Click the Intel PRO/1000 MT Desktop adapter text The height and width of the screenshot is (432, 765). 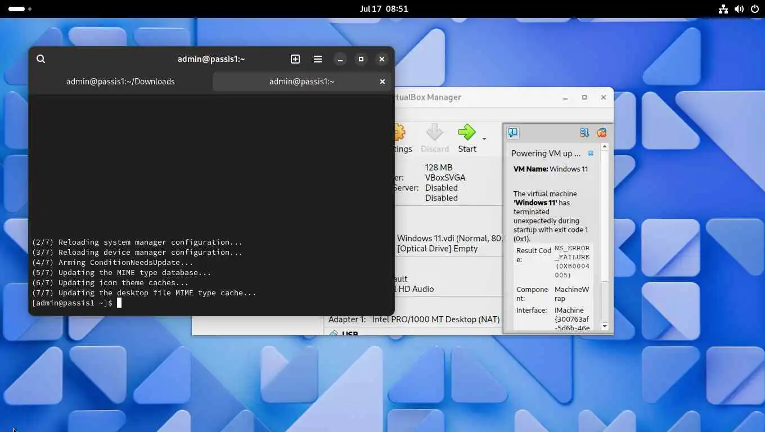pyautogui.click(x=436, y=319)
